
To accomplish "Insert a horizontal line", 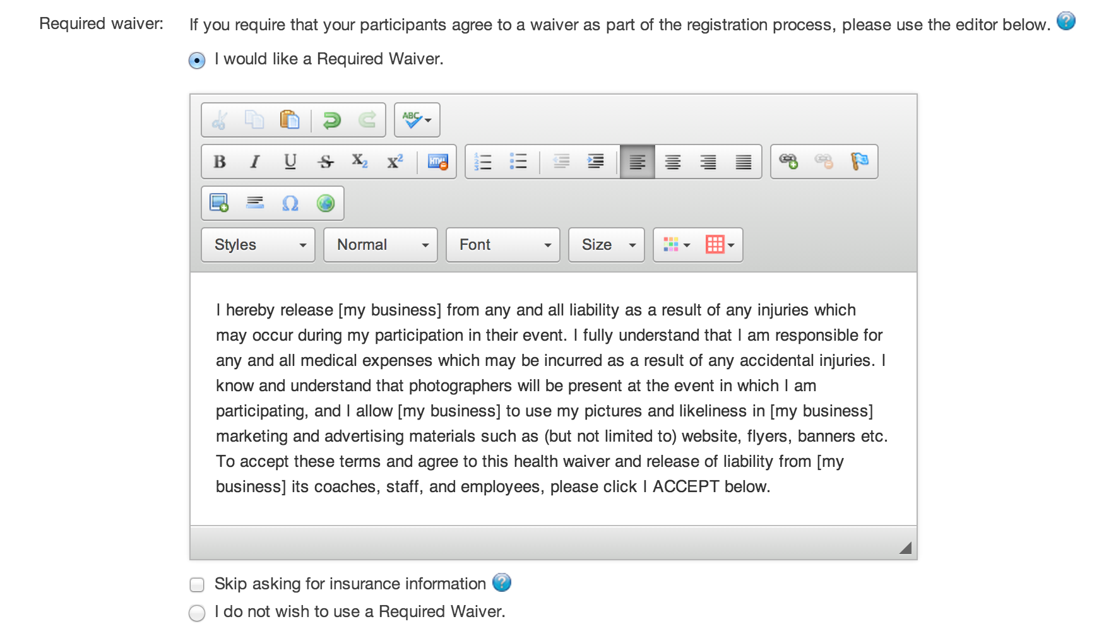I will click(x=255, y=203).
